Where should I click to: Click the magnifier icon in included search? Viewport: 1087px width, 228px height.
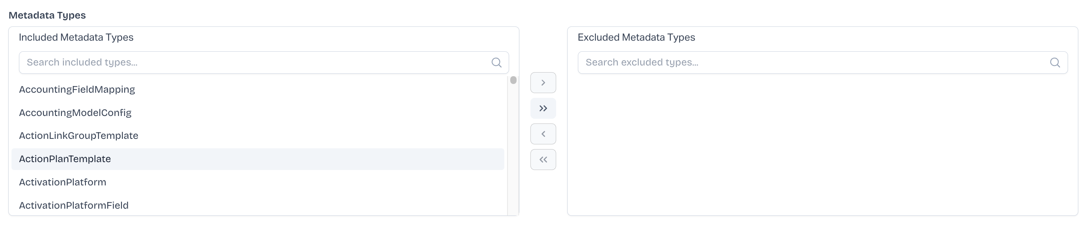496,63
